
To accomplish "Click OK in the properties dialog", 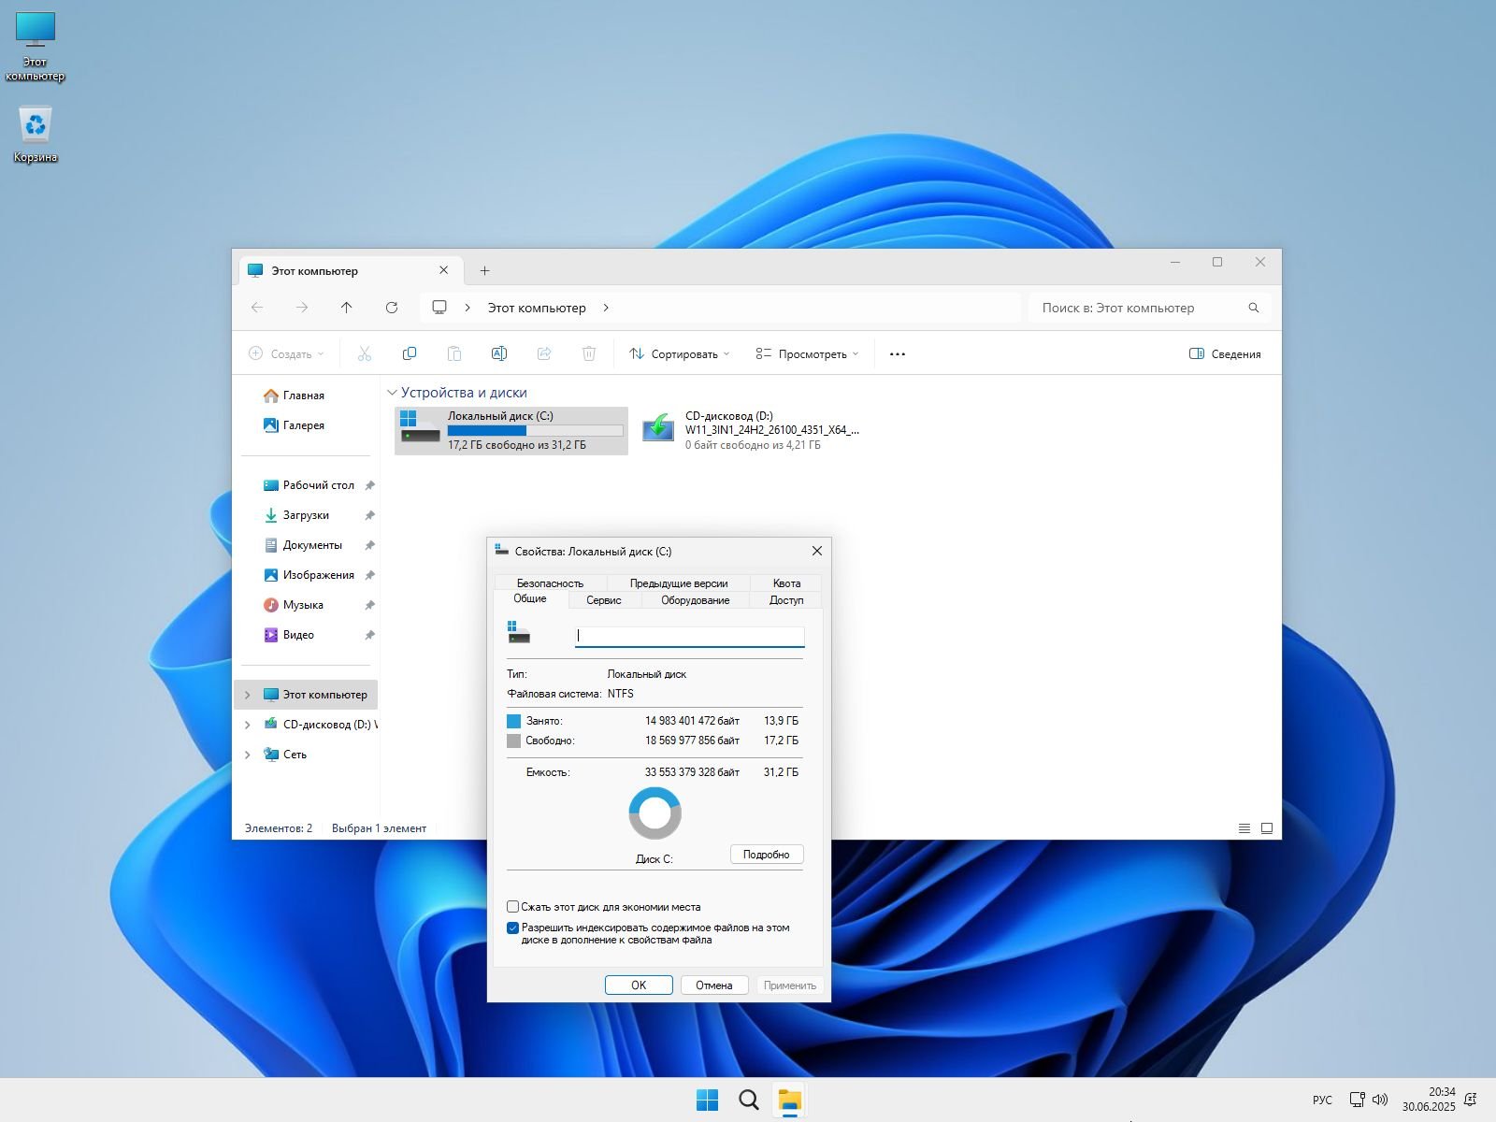I will point(639,985).
